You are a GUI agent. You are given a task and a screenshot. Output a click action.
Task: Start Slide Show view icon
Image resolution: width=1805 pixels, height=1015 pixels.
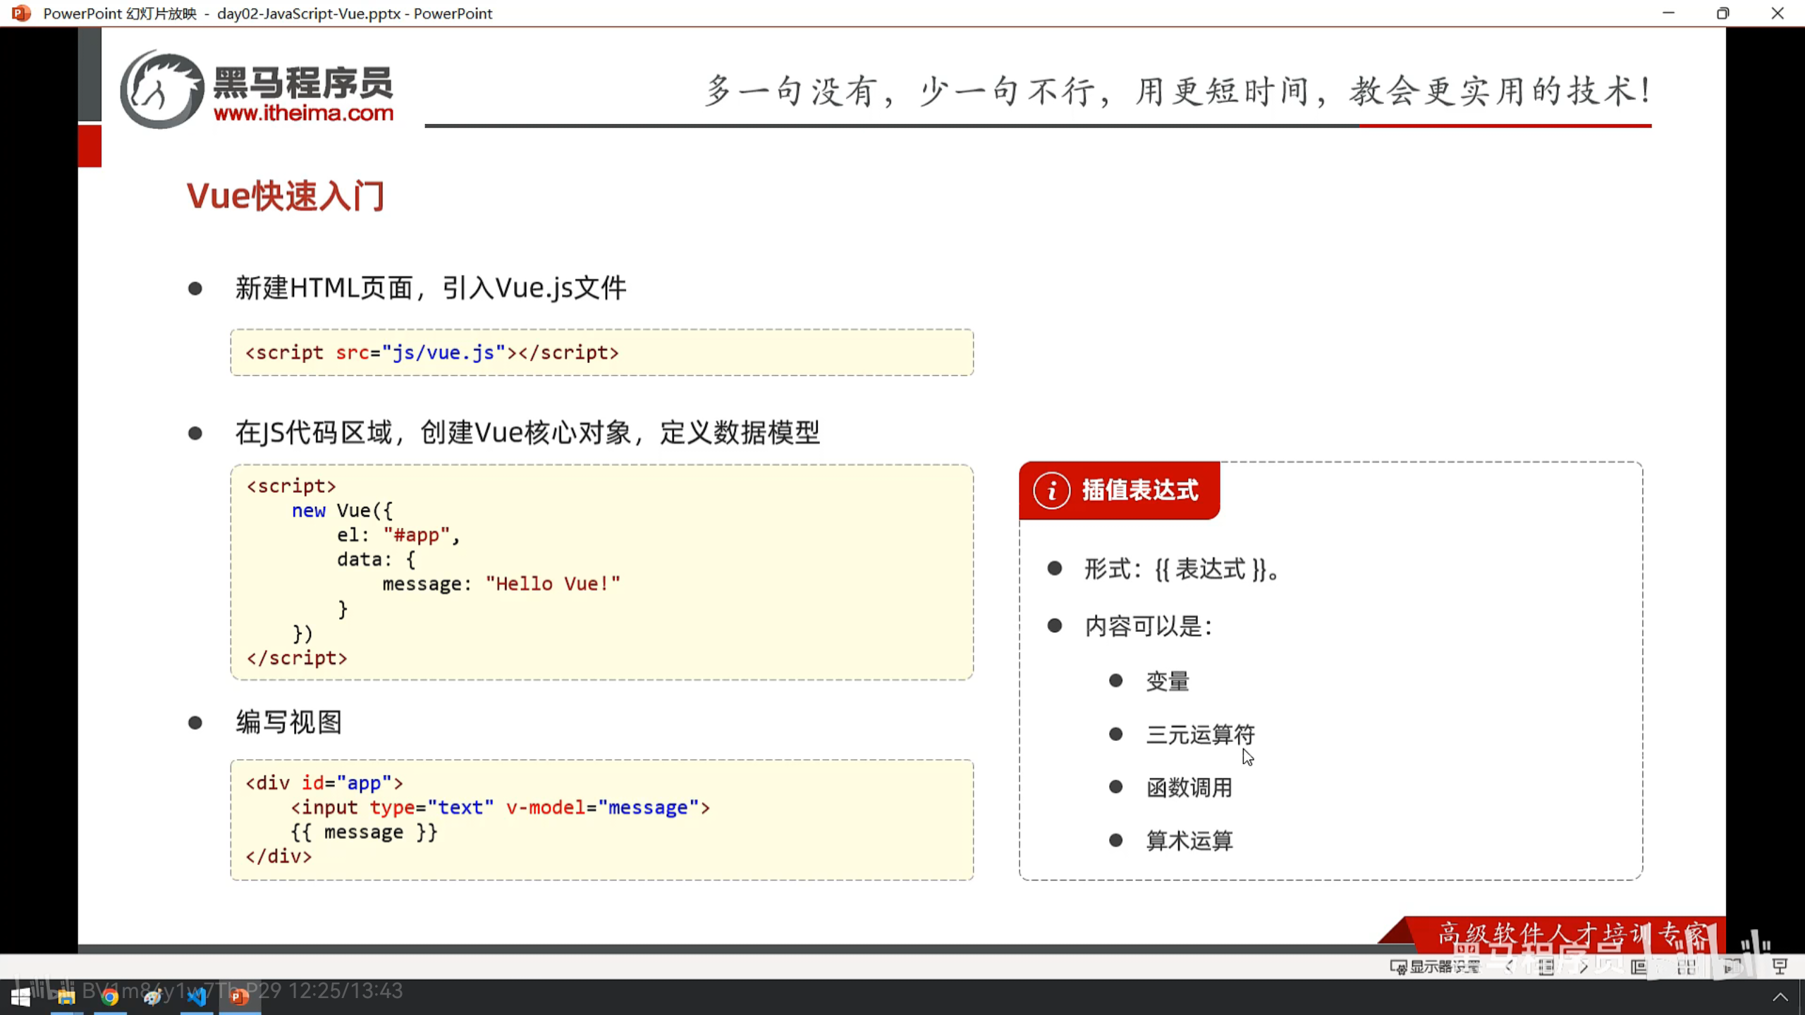[x=1780, y=966]
